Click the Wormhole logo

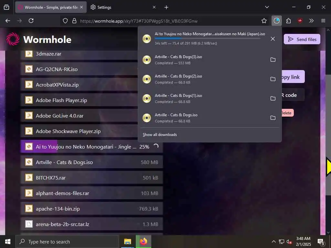coord(39,39)
